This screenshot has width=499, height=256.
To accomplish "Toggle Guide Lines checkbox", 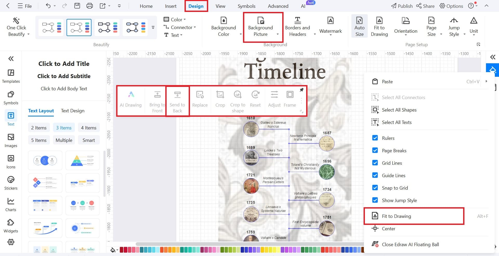I will pos(375,175).
